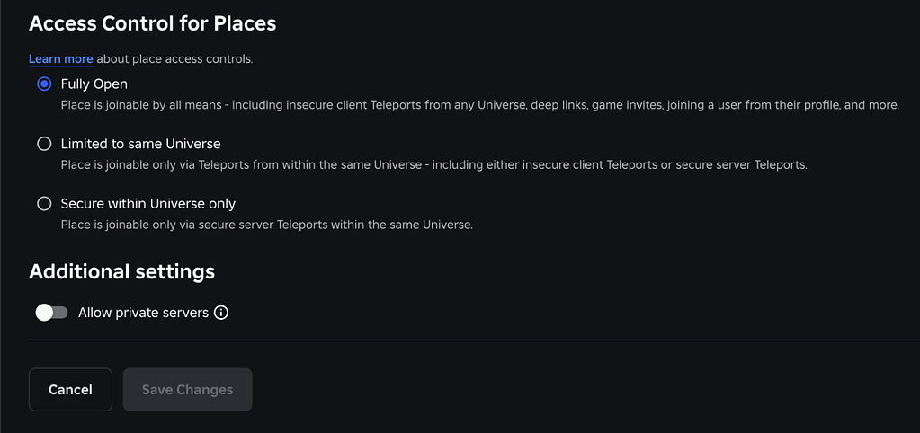Click the Allow private servers label text
This screenshot has height=433, width=920.
point(143,313)
